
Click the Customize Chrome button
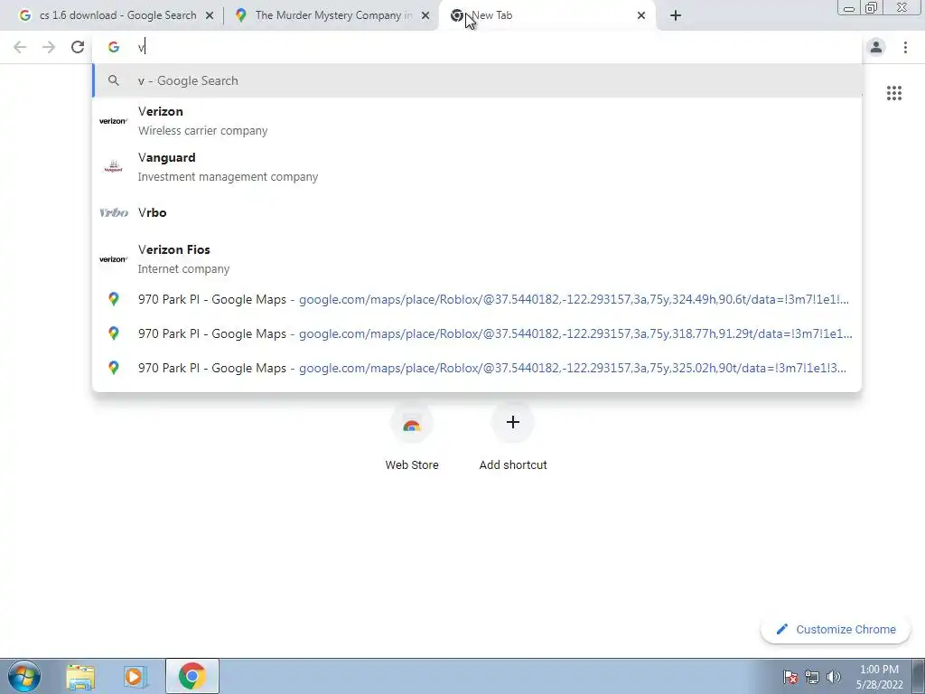pyautogui.click(x=836, y=629)
